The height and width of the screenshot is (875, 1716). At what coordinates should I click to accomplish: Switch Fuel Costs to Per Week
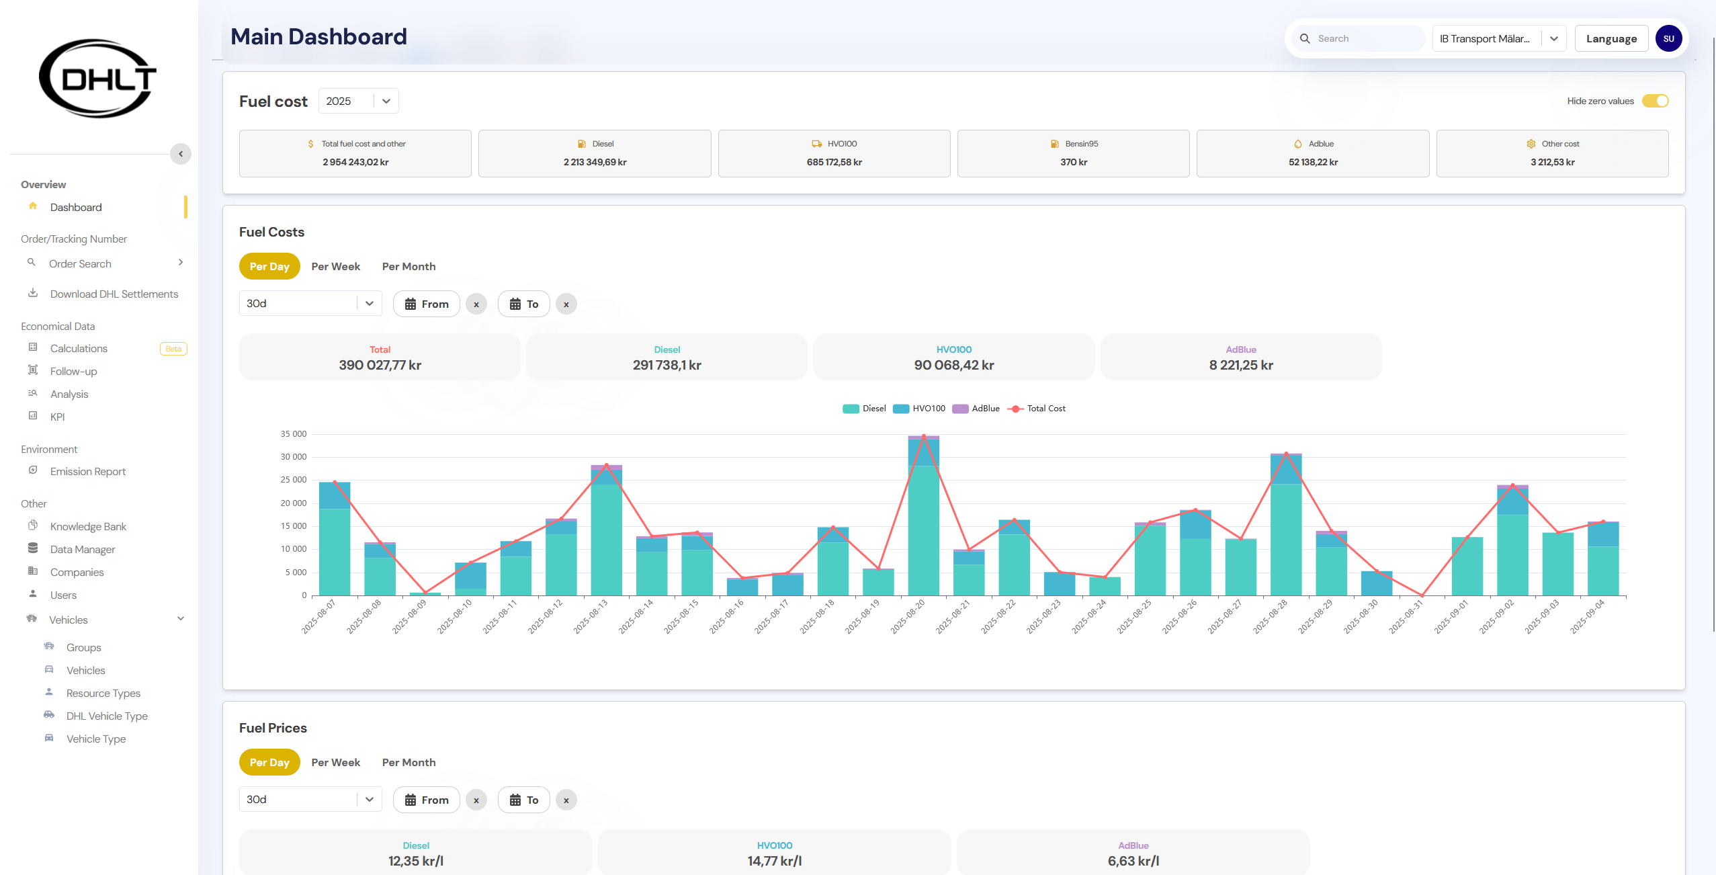[335, 266]
